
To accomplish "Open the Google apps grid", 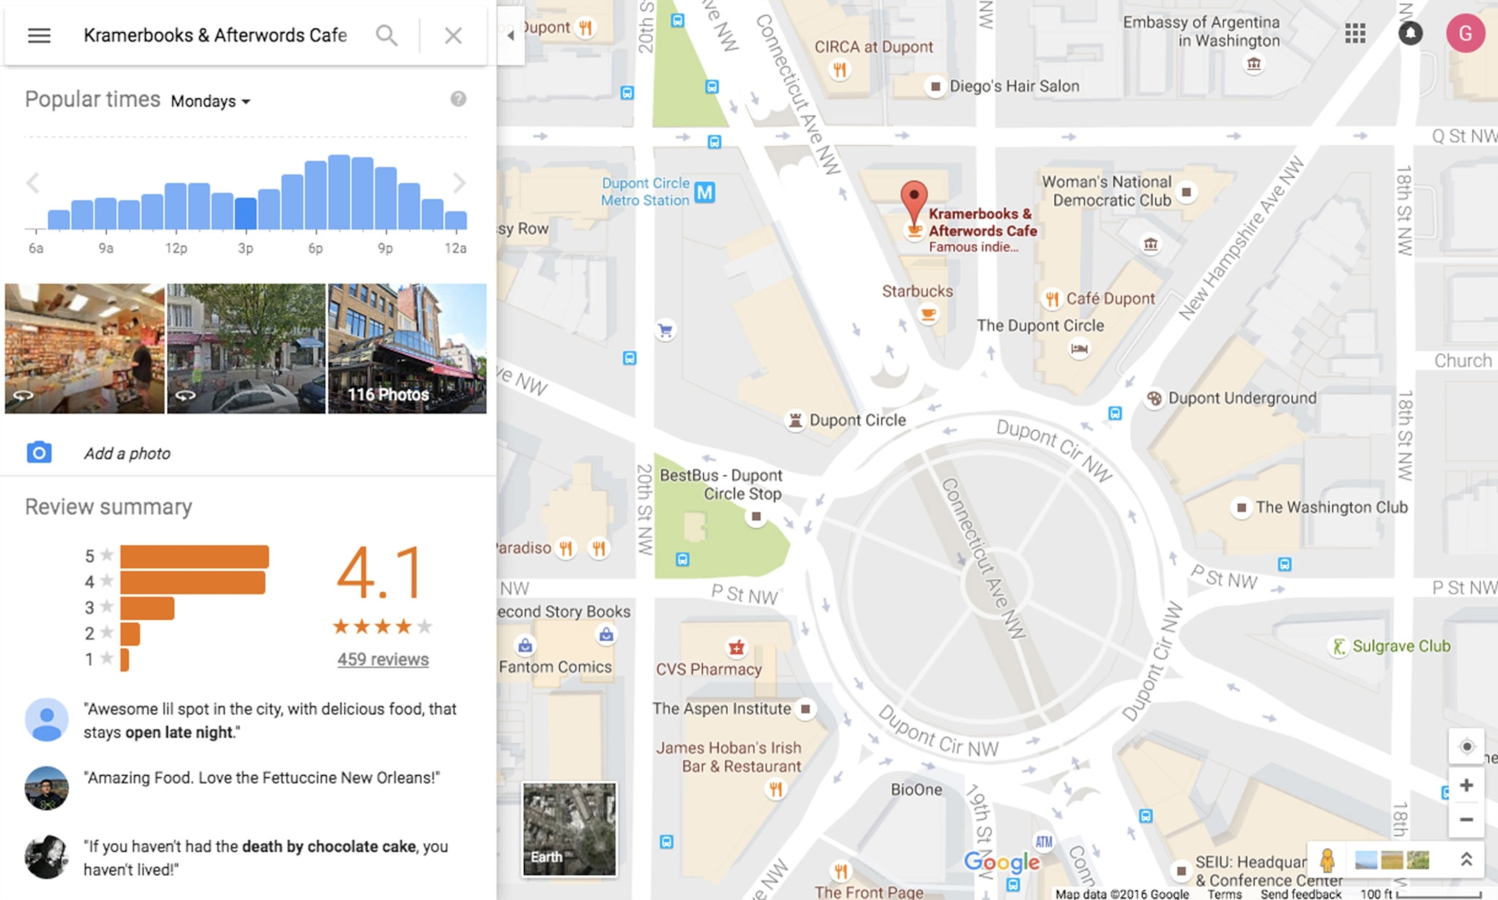I will (1355, 33).
